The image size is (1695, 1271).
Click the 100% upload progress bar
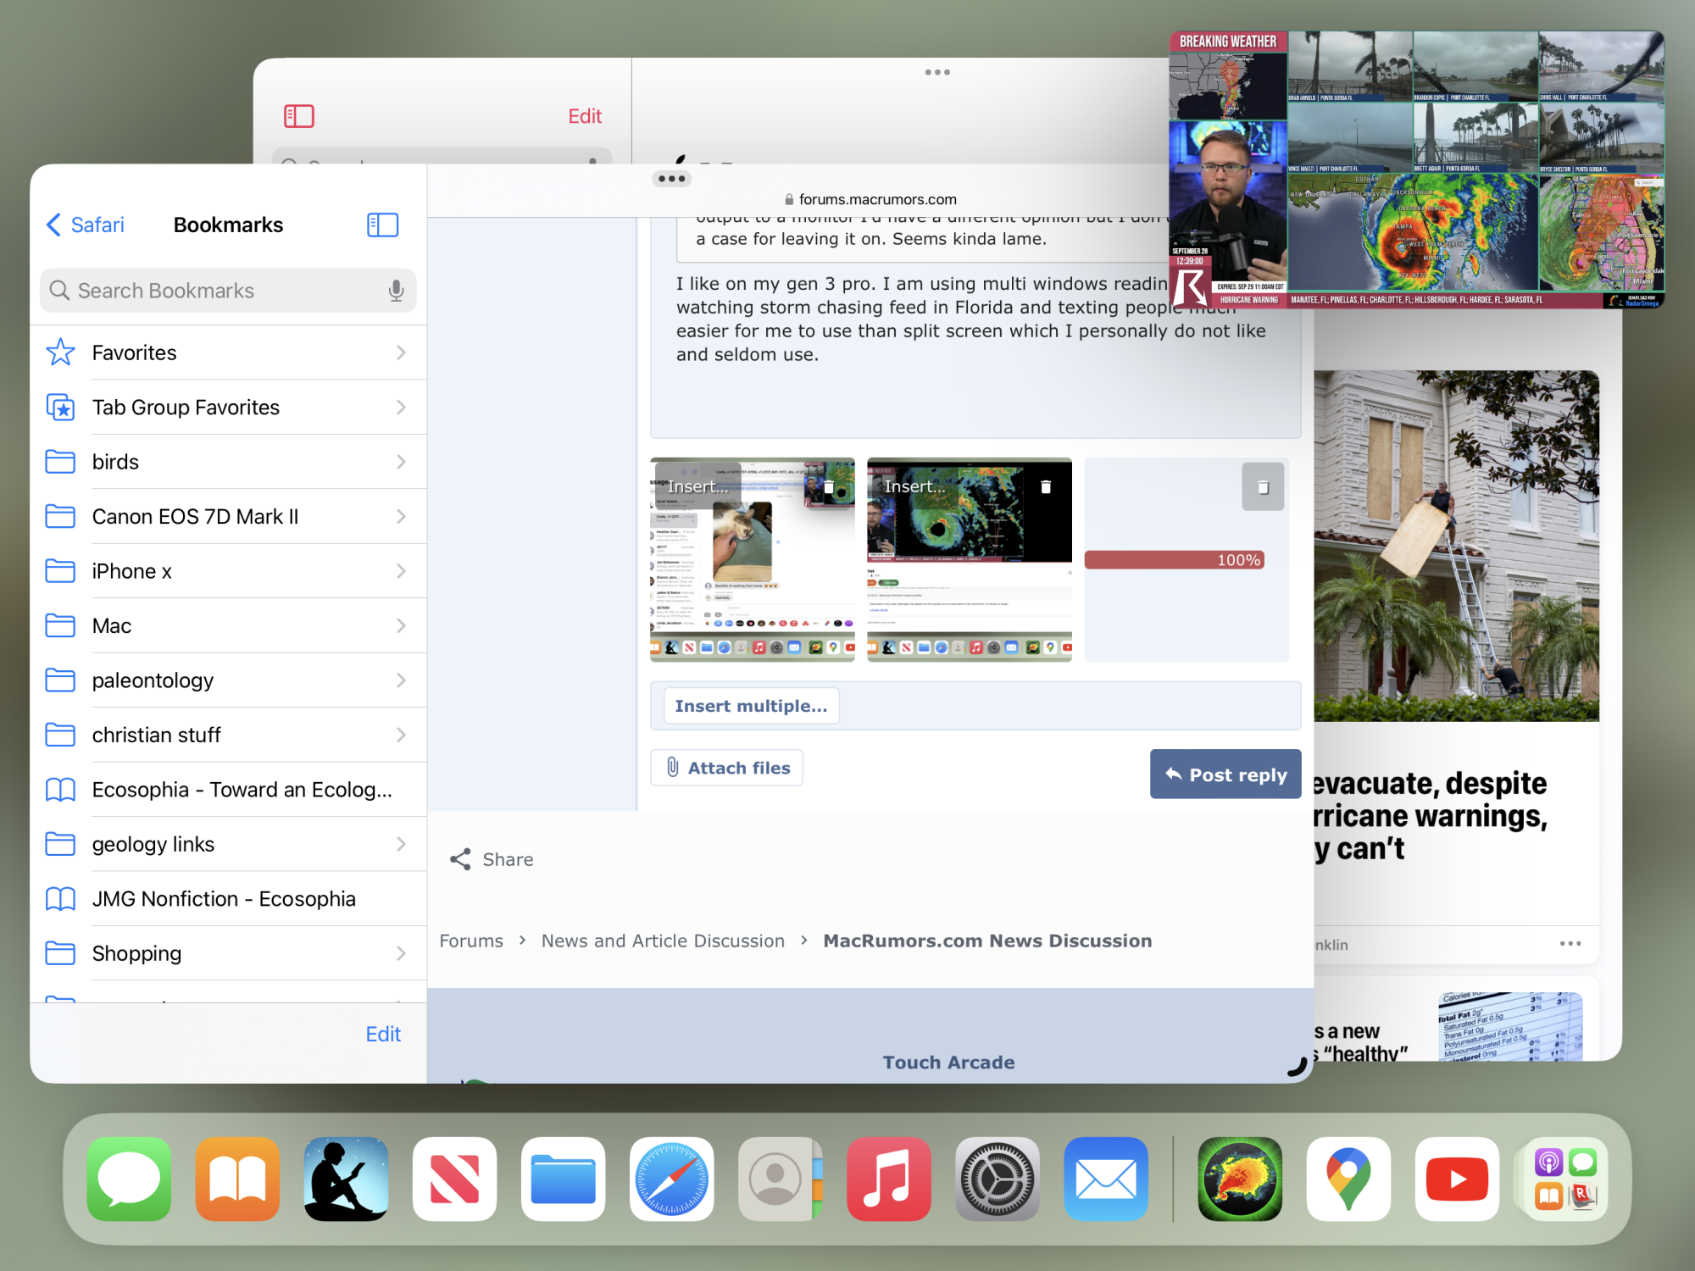[x=1174, y=560]
